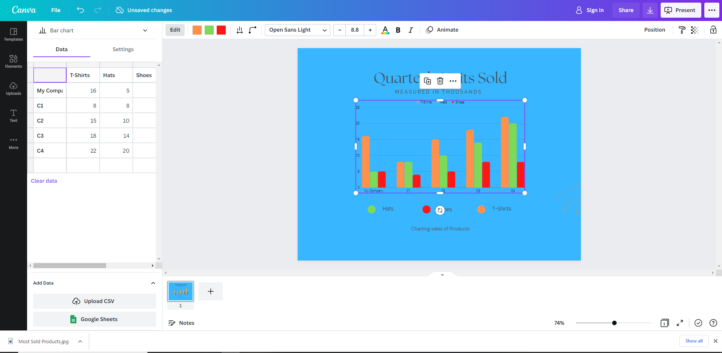The width and height of the screenshot is (722, 353).
Task: Open the Text panel
Action: coord(13,115)
